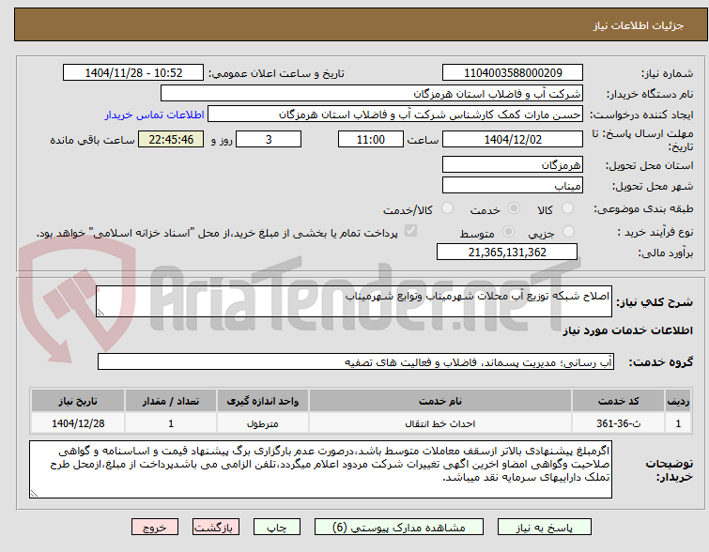Viewport: 709px width, 552px height.
Task: Toggle the اسناد خزانه اسلامی payment checkbox
Action: pyautogui.click(x=410, y=231)
